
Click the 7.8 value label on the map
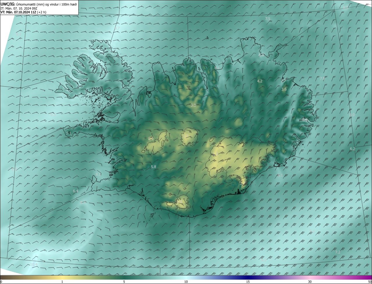pos(322,79)
